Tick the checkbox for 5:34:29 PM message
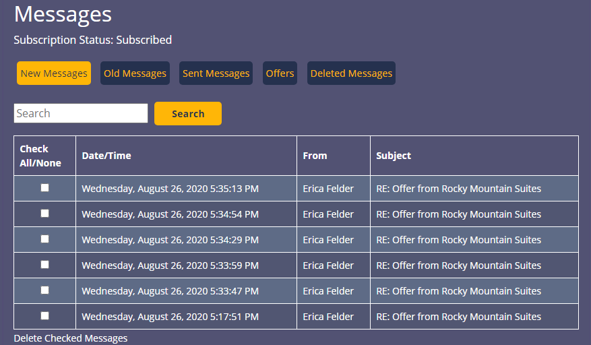Screen dimensions: 591x345 point(45,239)
